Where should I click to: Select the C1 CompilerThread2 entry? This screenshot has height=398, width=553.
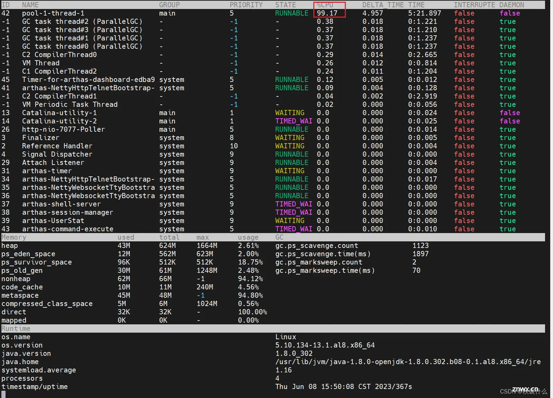(59, 71)
